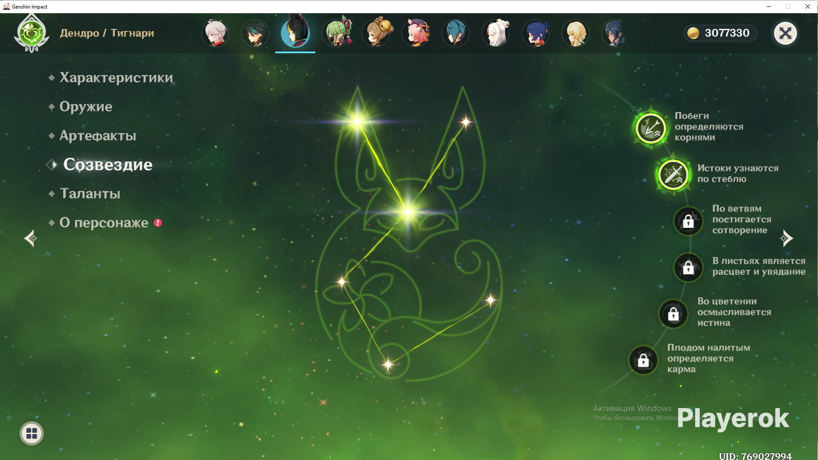Click the "Истоки узнаются по стеблю" label
This screenshot has width=818, height=460.
(737, 173)
